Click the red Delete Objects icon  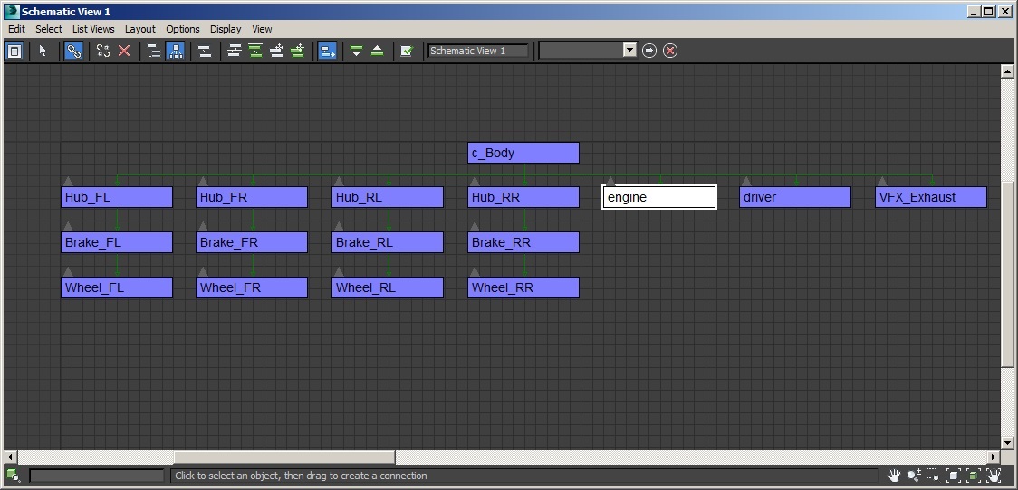pyautogui.click(x=124, y=51)
